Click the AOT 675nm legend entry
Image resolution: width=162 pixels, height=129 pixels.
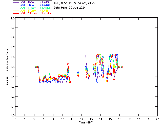[x=32, y=8]
